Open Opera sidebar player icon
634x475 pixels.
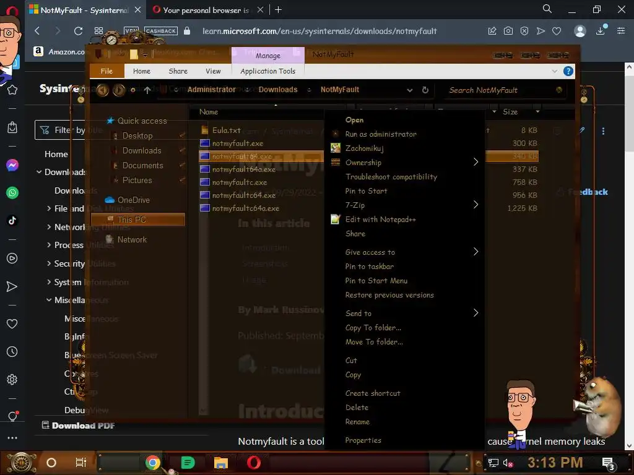[x=12, y=258]
